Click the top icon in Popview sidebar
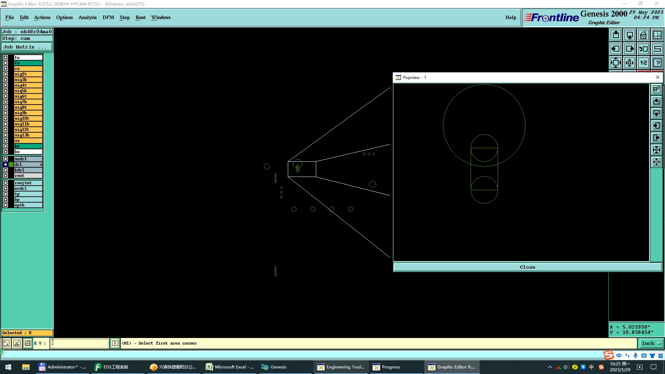Viewport: 665px width, 374px height. coord(656,89)
